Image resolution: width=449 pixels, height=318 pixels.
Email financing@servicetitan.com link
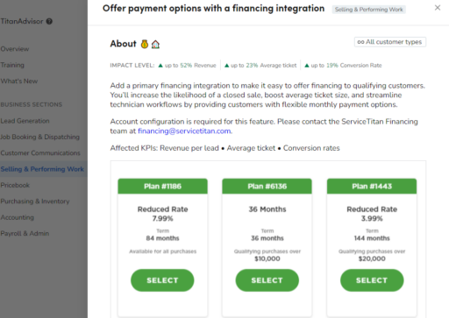pos(184,131)
